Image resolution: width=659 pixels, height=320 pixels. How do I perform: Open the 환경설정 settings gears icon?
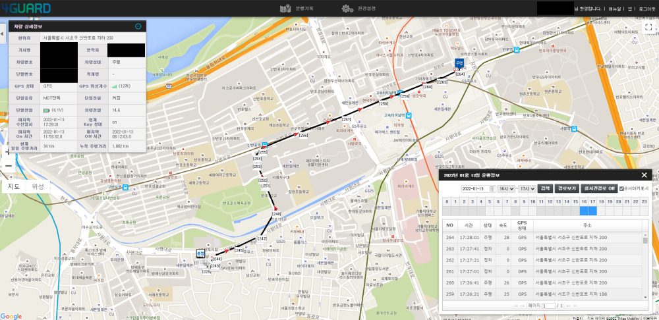tap(347, 9)
